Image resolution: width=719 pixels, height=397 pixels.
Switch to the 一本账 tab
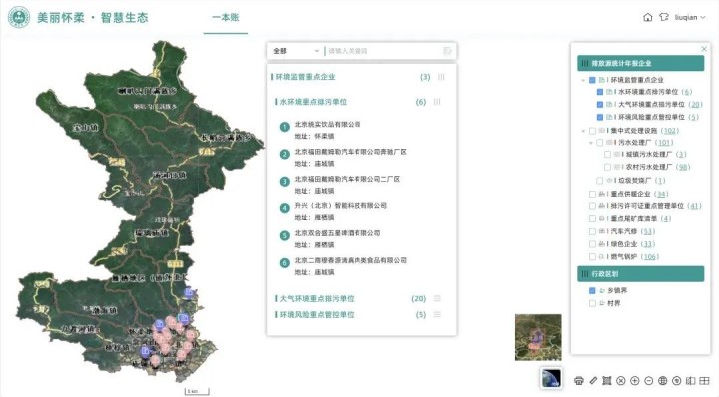(x=225, y=17)
